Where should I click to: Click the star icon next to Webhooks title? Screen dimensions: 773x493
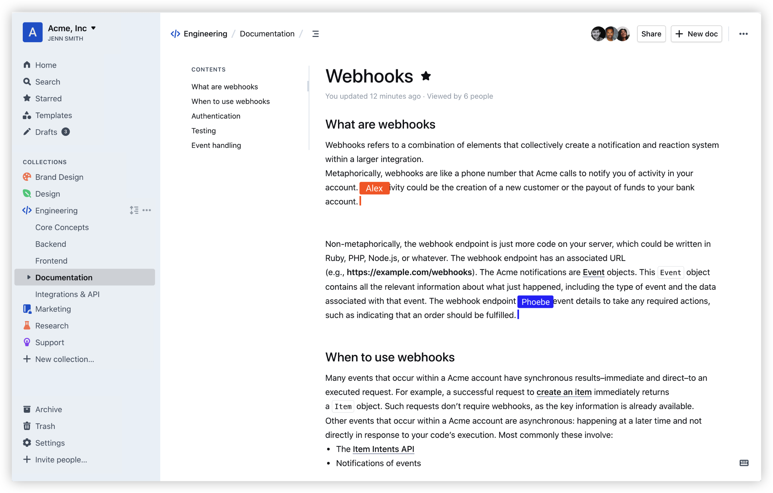[426, 76]
